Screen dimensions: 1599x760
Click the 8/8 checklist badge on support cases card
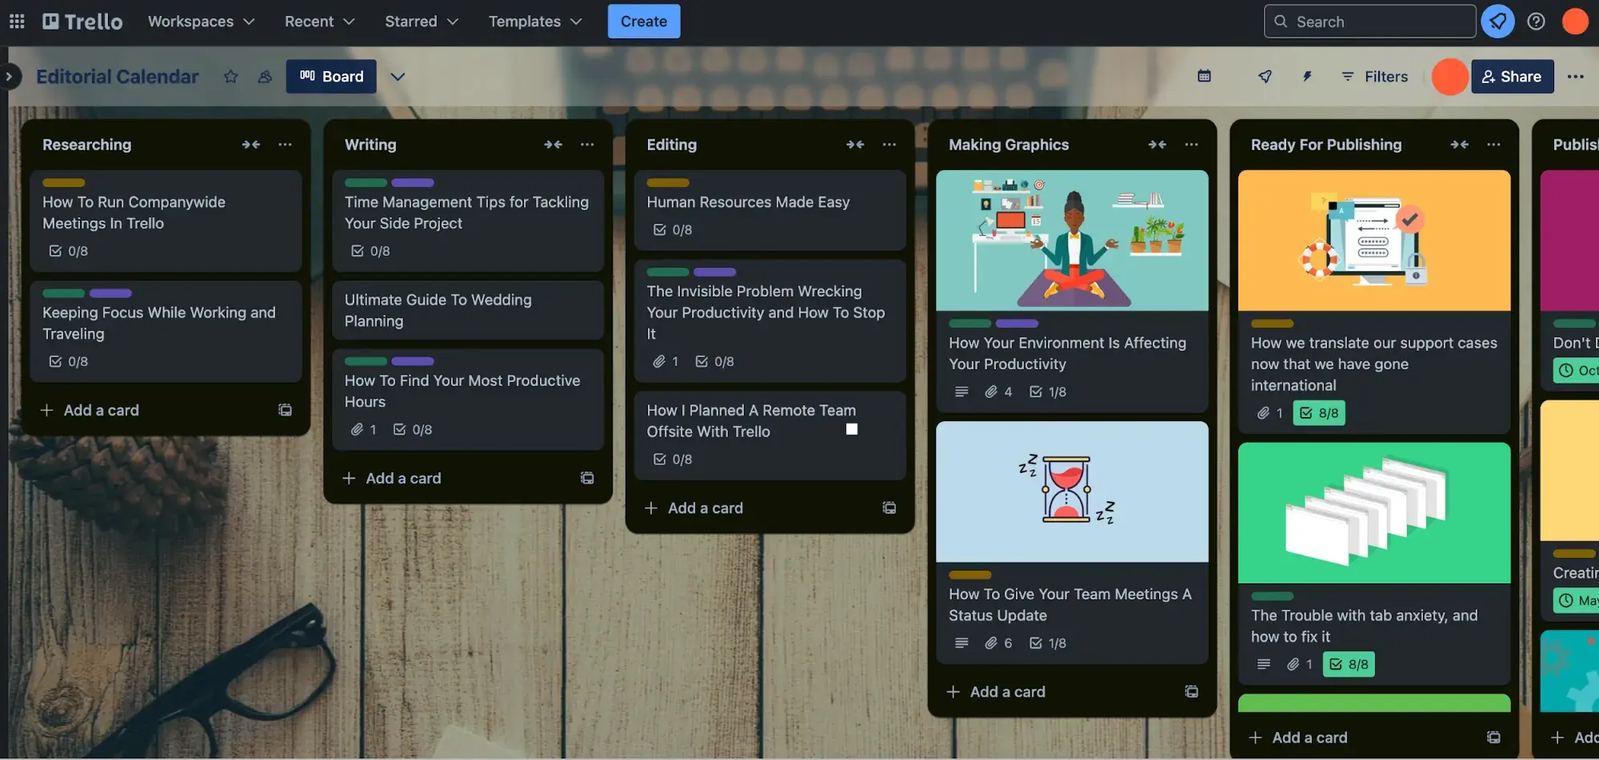(1319, 413)
